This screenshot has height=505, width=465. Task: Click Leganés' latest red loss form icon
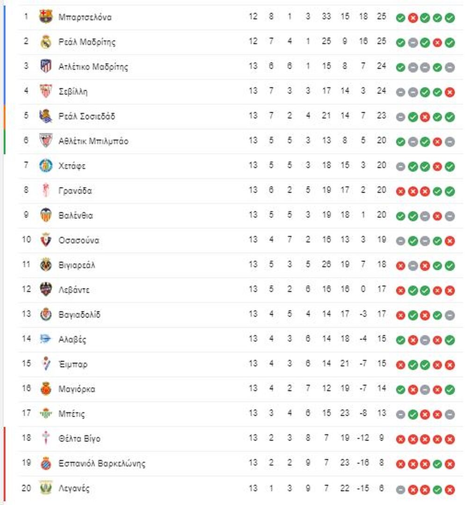[x=450, y=490]
